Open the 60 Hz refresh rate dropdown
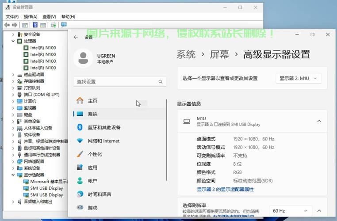The width and height of the screenshot is (337, 221). pos(291,211)
